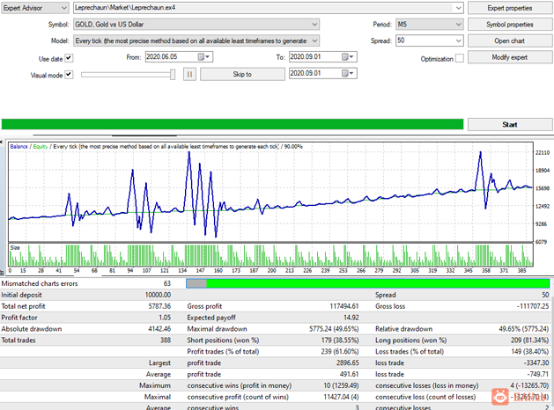Open the Model Every tick dropdown

click(x=196, y=41)
